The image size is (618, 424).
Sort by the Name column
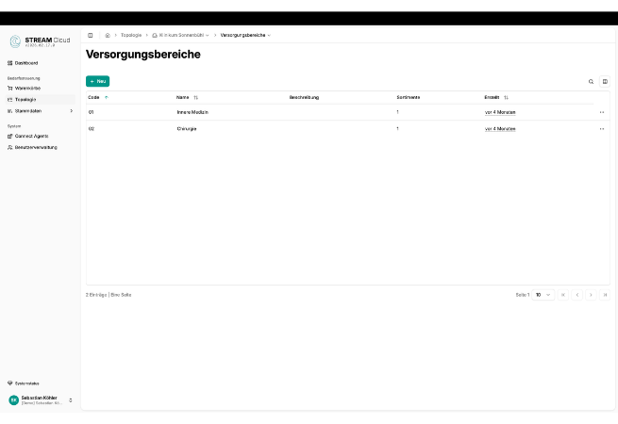[187, 97]
